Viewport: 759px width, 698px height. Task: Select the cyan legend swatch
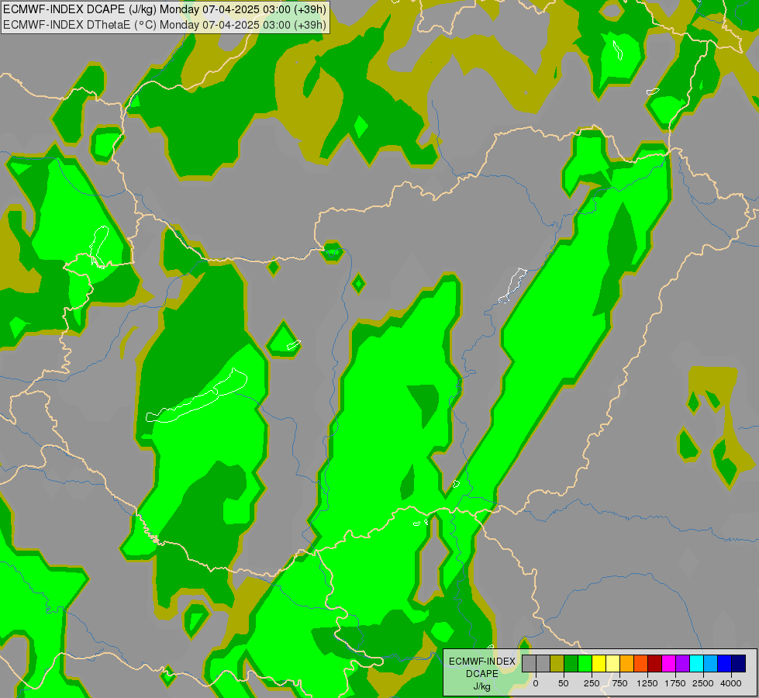pos(696,663)
